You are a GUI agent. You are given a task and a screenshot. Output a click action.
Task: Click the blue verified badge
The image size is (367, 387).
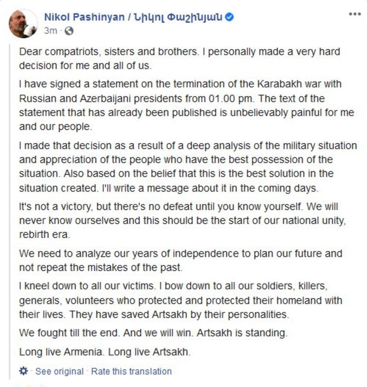[230, 17]
